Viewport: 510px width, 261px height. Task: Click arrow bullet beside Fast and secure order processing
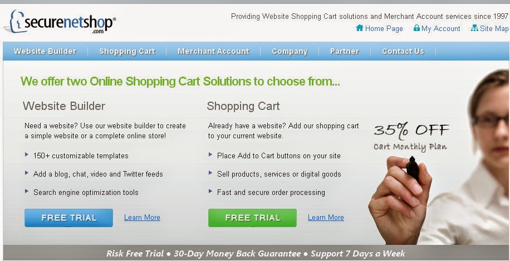click(210, 191)
